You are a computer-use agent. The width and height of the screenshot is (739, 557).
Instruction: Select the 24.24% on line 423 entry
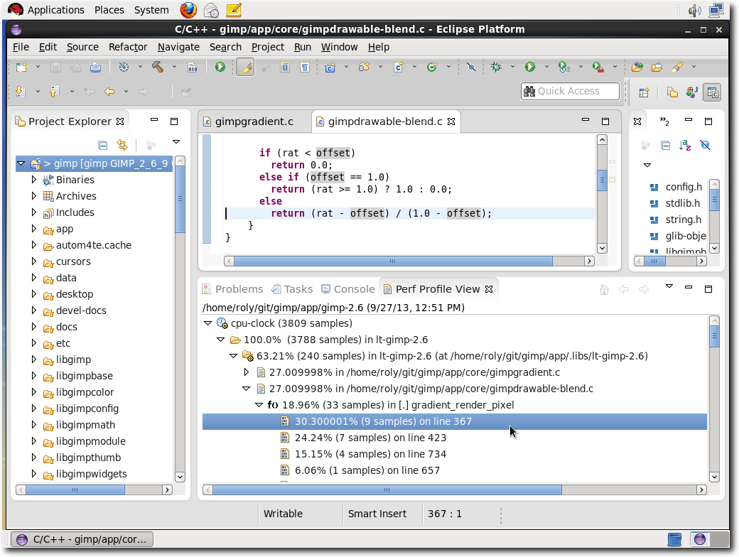click(x=370, y=438)
